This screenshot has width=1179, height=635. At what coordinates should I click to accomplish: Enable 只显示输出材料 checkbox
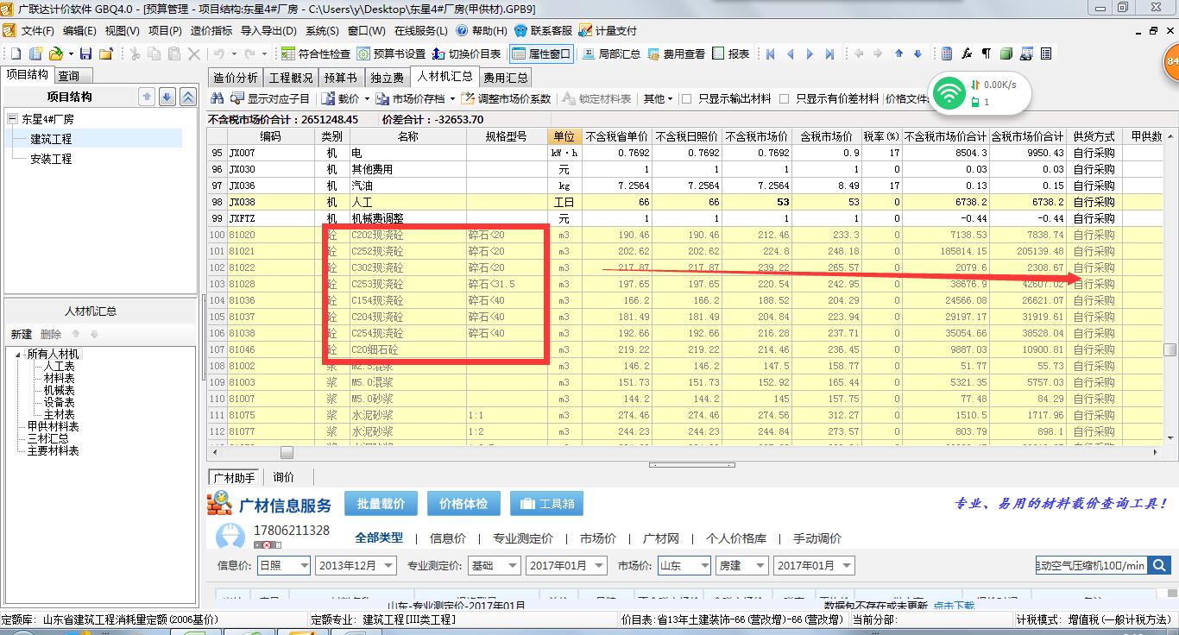click(687, 98)
